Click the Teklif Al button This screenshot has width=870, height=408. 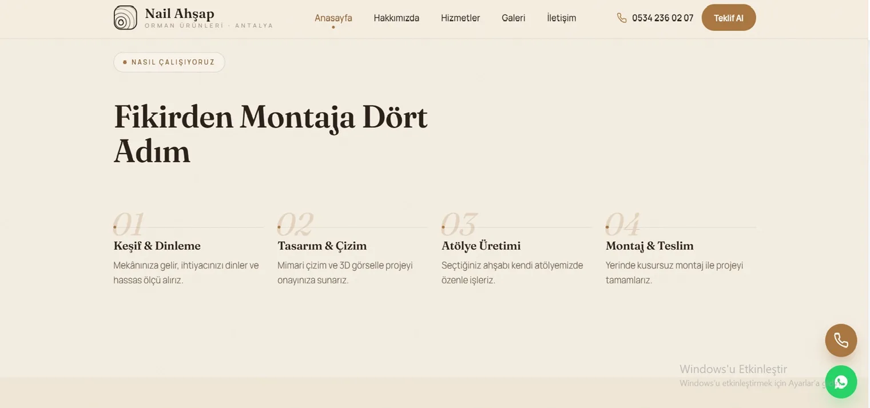pyautogui.click(x=729, y=18)
